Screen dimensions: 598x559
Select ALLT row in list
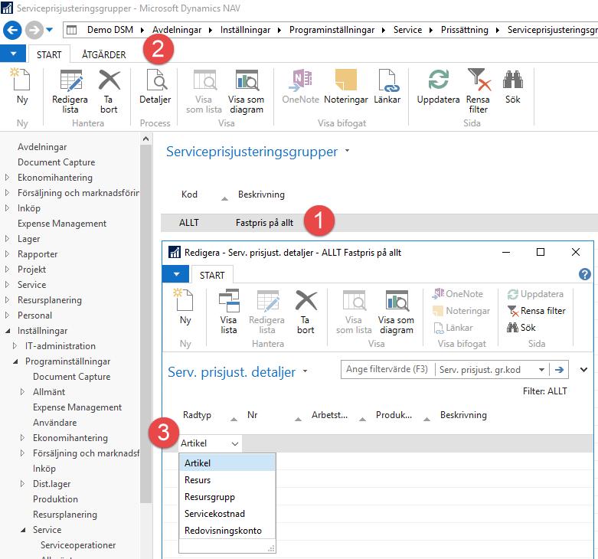379,223
